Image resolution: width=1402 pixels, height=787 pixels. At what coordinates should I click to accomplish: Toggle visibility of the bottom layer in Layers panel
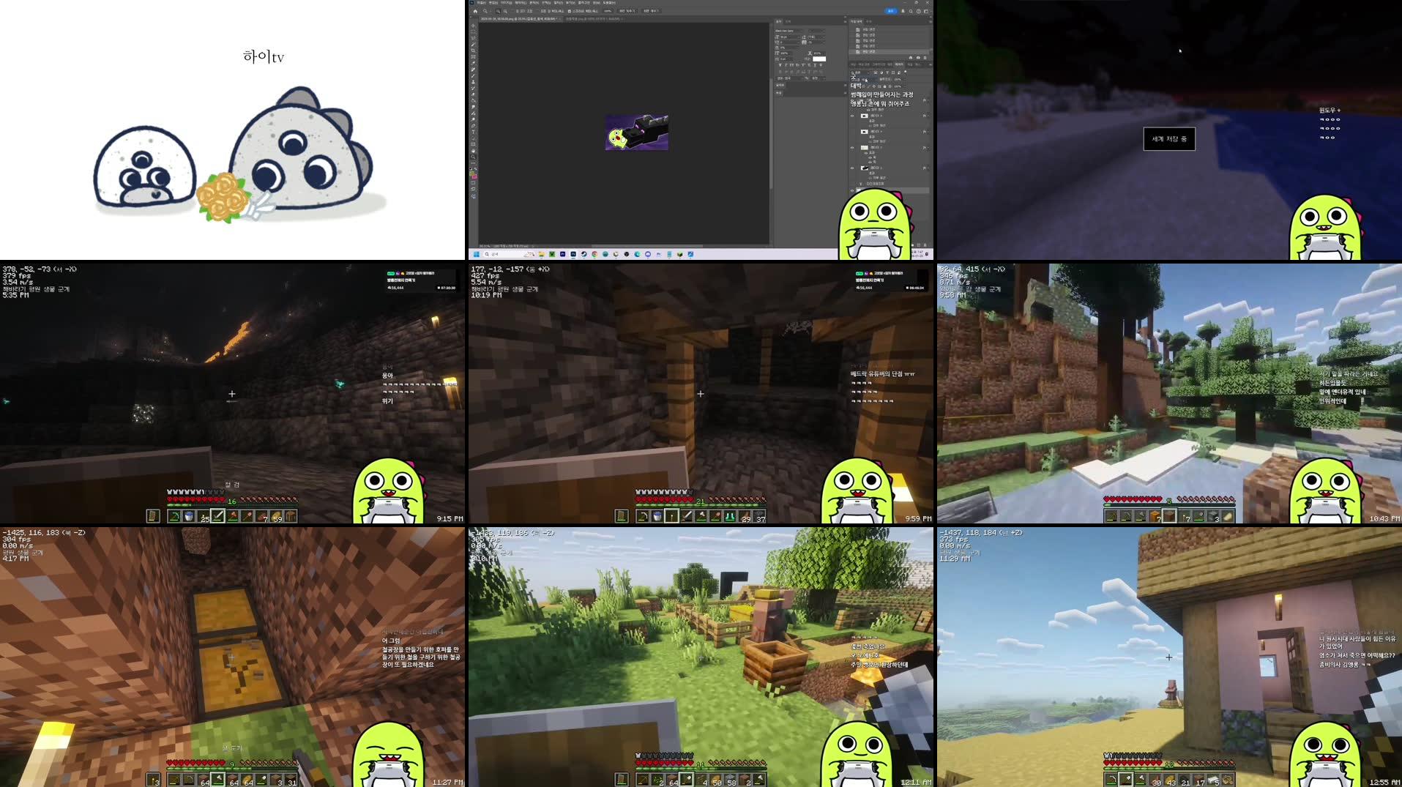(x=851, y=190)
